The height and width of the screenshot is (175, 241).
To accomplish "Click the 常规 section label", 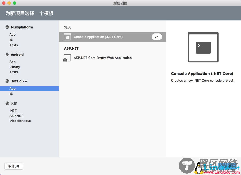I will click(67, 27).
